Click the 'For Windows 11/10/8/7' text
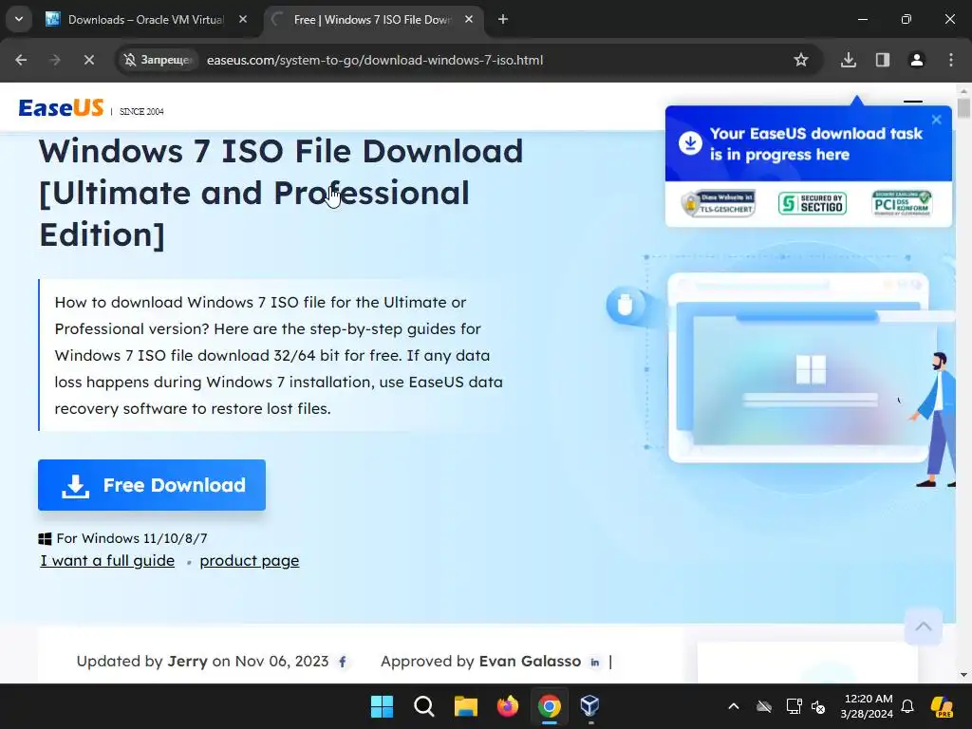972x729 pixels. click(x=131, y=538)
